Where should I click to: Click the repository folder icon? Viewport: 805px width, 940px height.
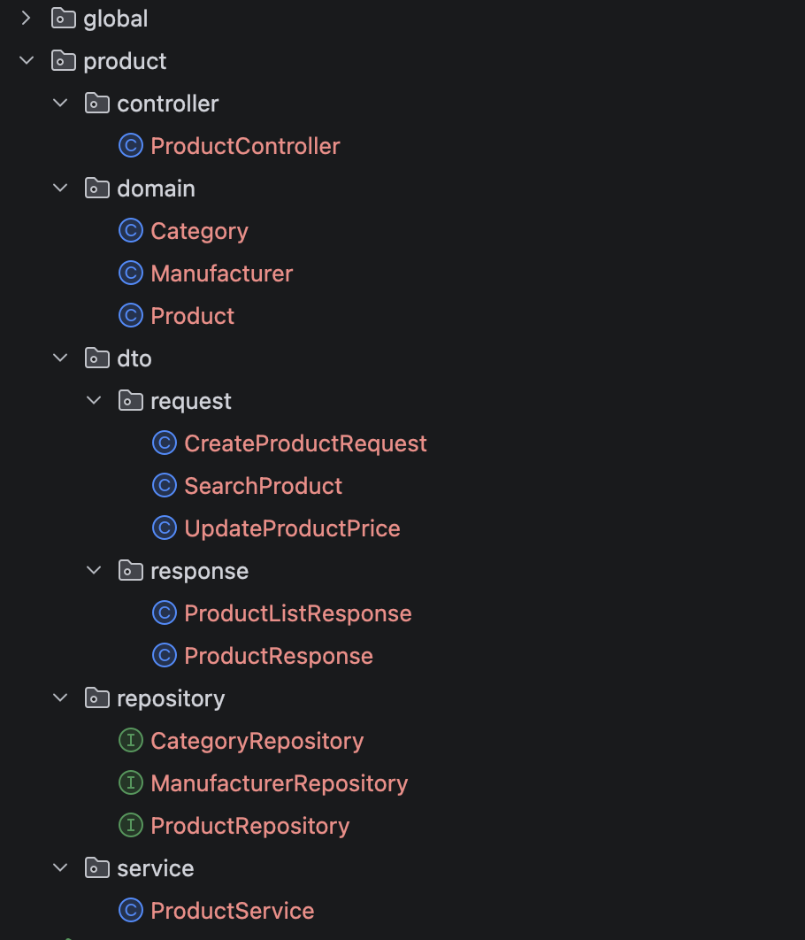pos(97,697)
